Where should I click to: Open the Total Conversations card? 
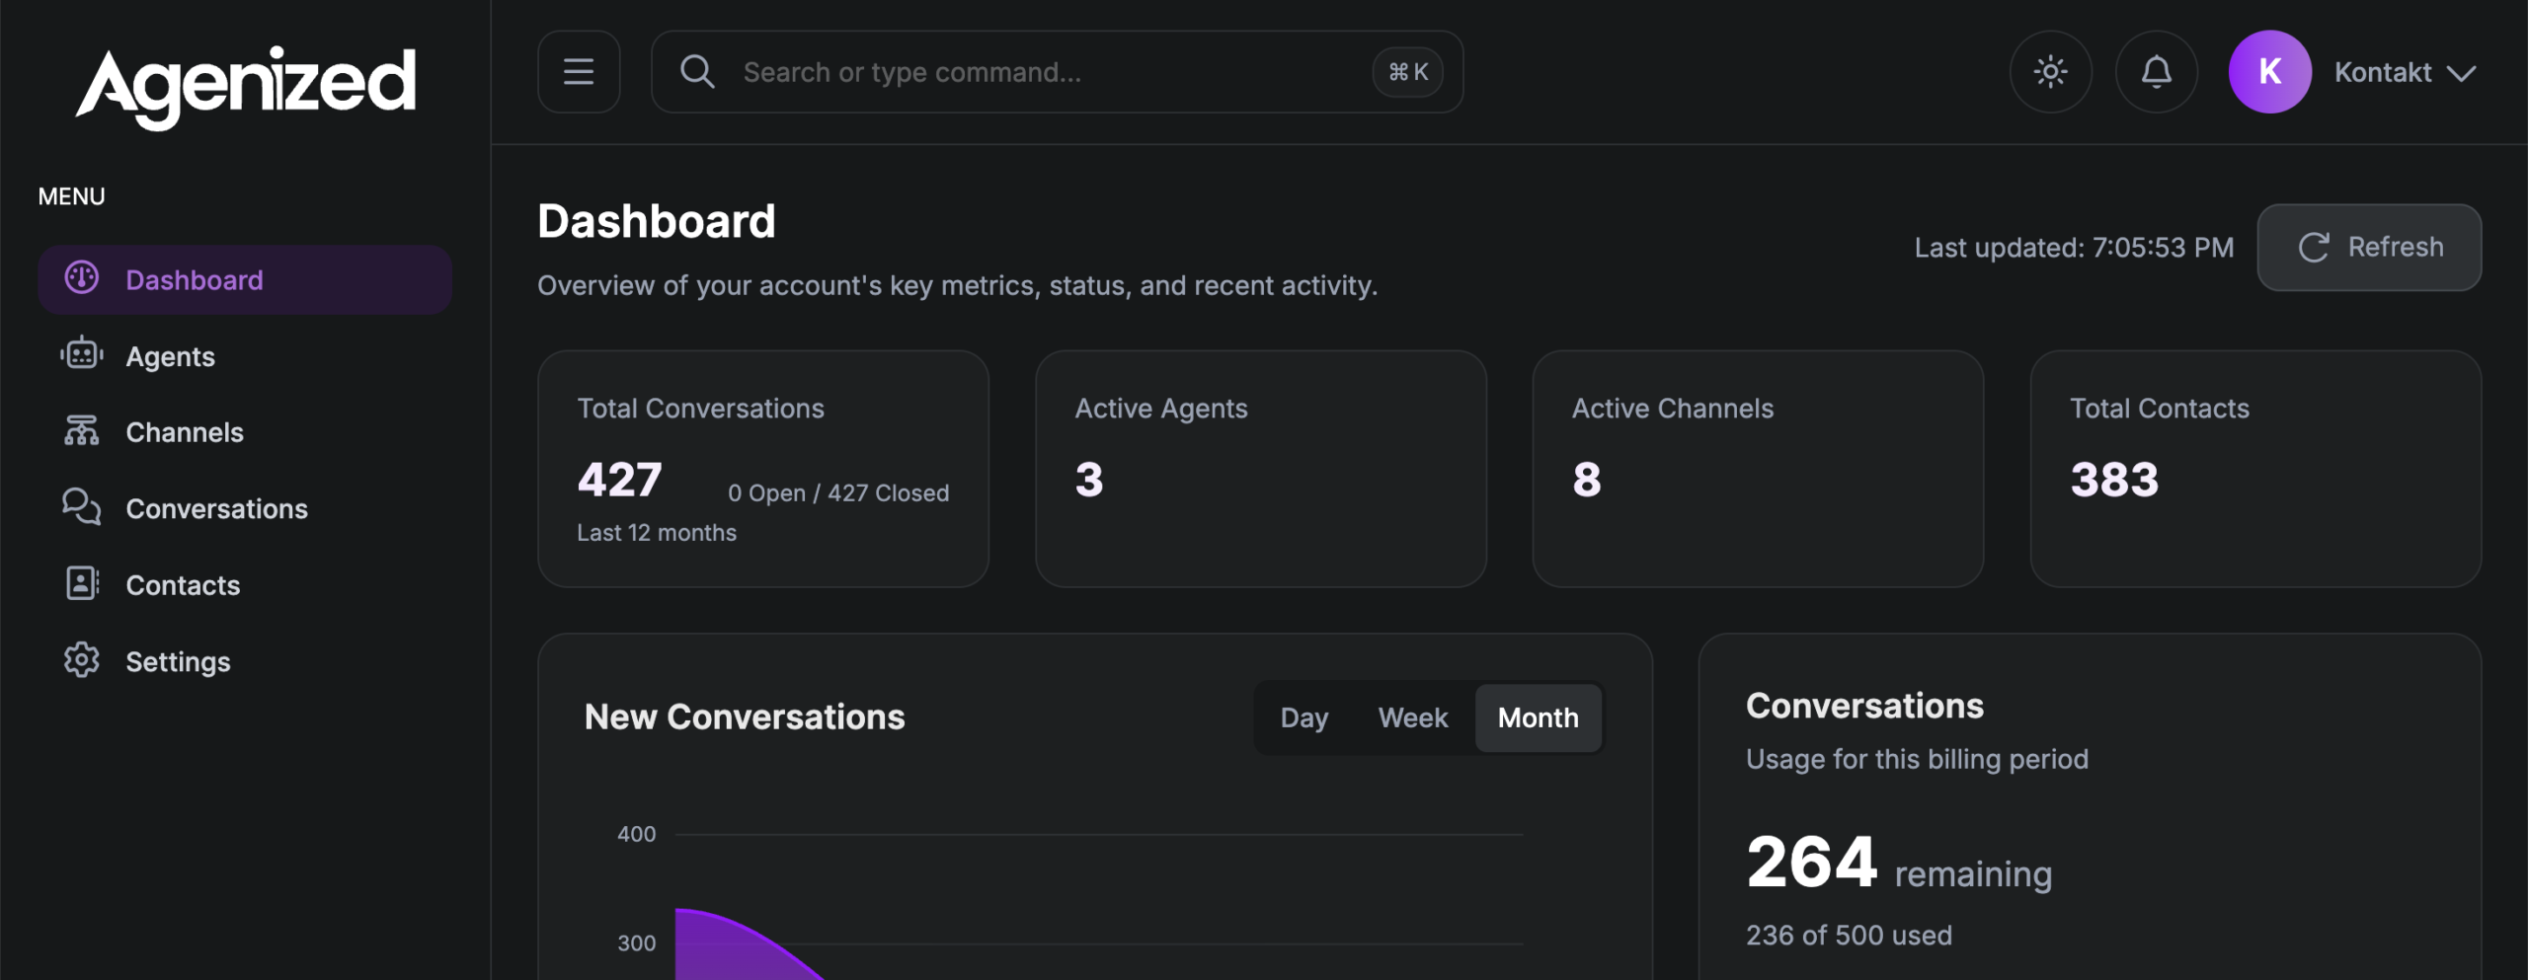coord(762,469)
